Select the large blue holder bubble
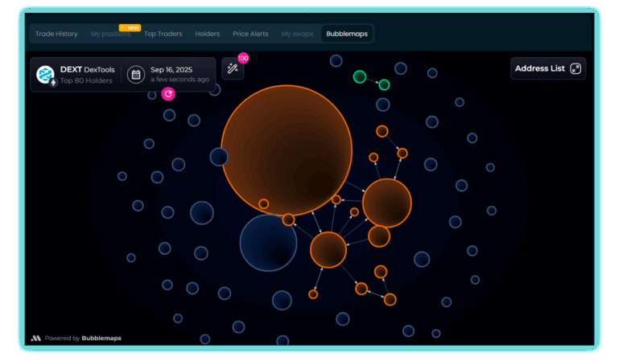This screenshot has width=618, height=361. click(x=269, y=243)
